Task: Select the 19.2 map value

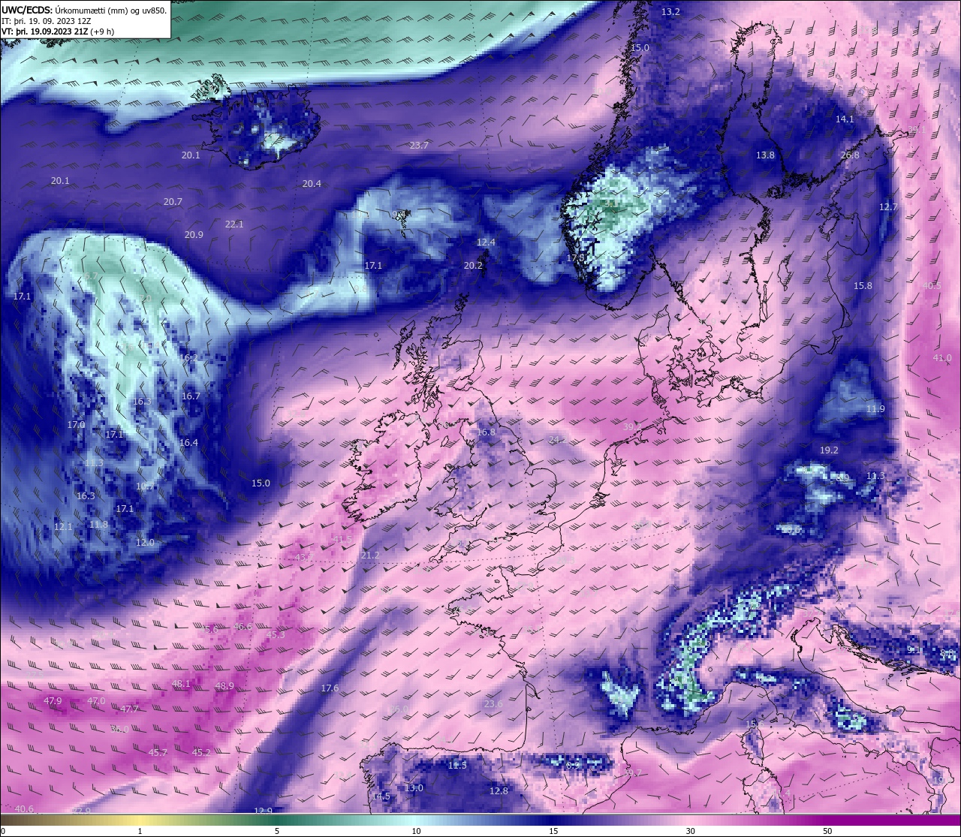Action: coord(829,450)
